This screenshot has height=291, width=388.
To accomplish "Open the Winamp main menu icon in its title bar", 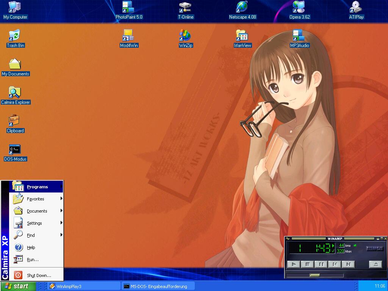I will click(288, 239).
